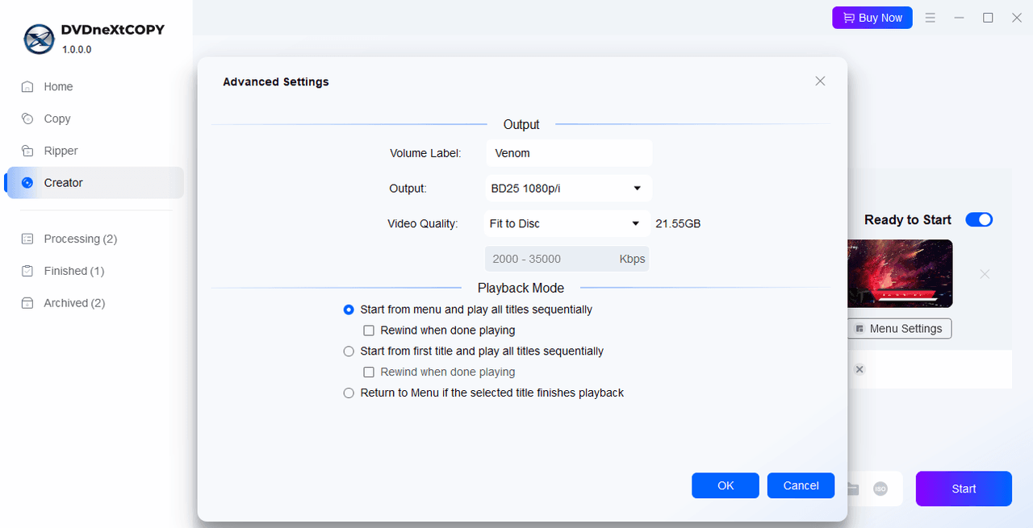Open Archived (2) tasks
The image size is (1033, 528).
pyautogui.click(x=95, y=303)
